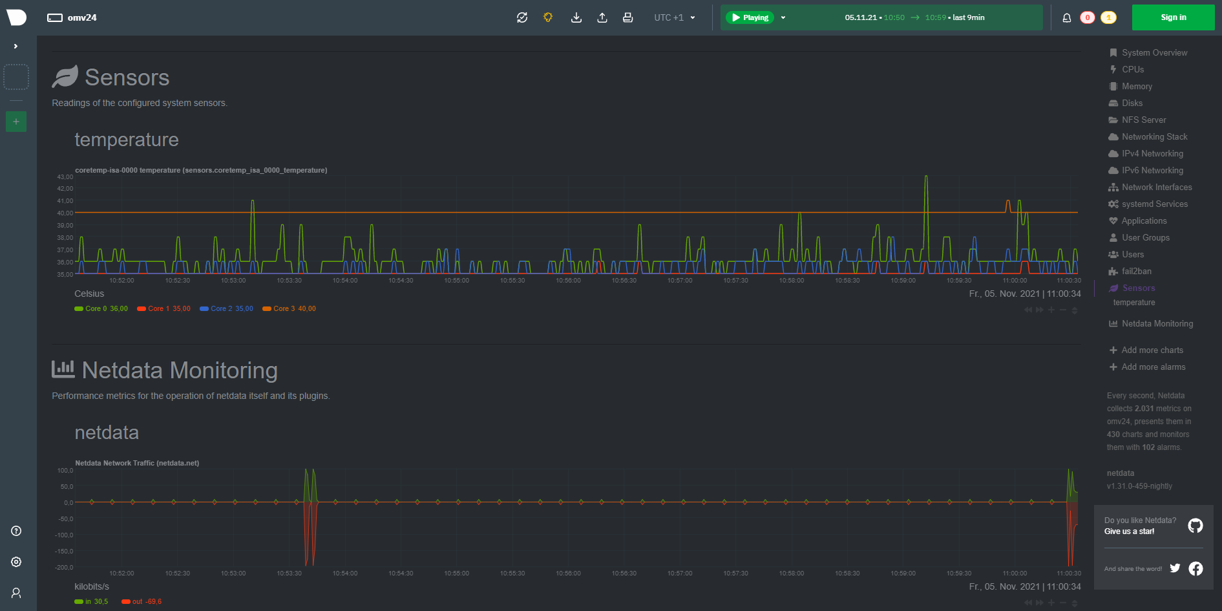Click the Netdata logo icon
This screenshot has width=1222, height=611.
(16, 17)
